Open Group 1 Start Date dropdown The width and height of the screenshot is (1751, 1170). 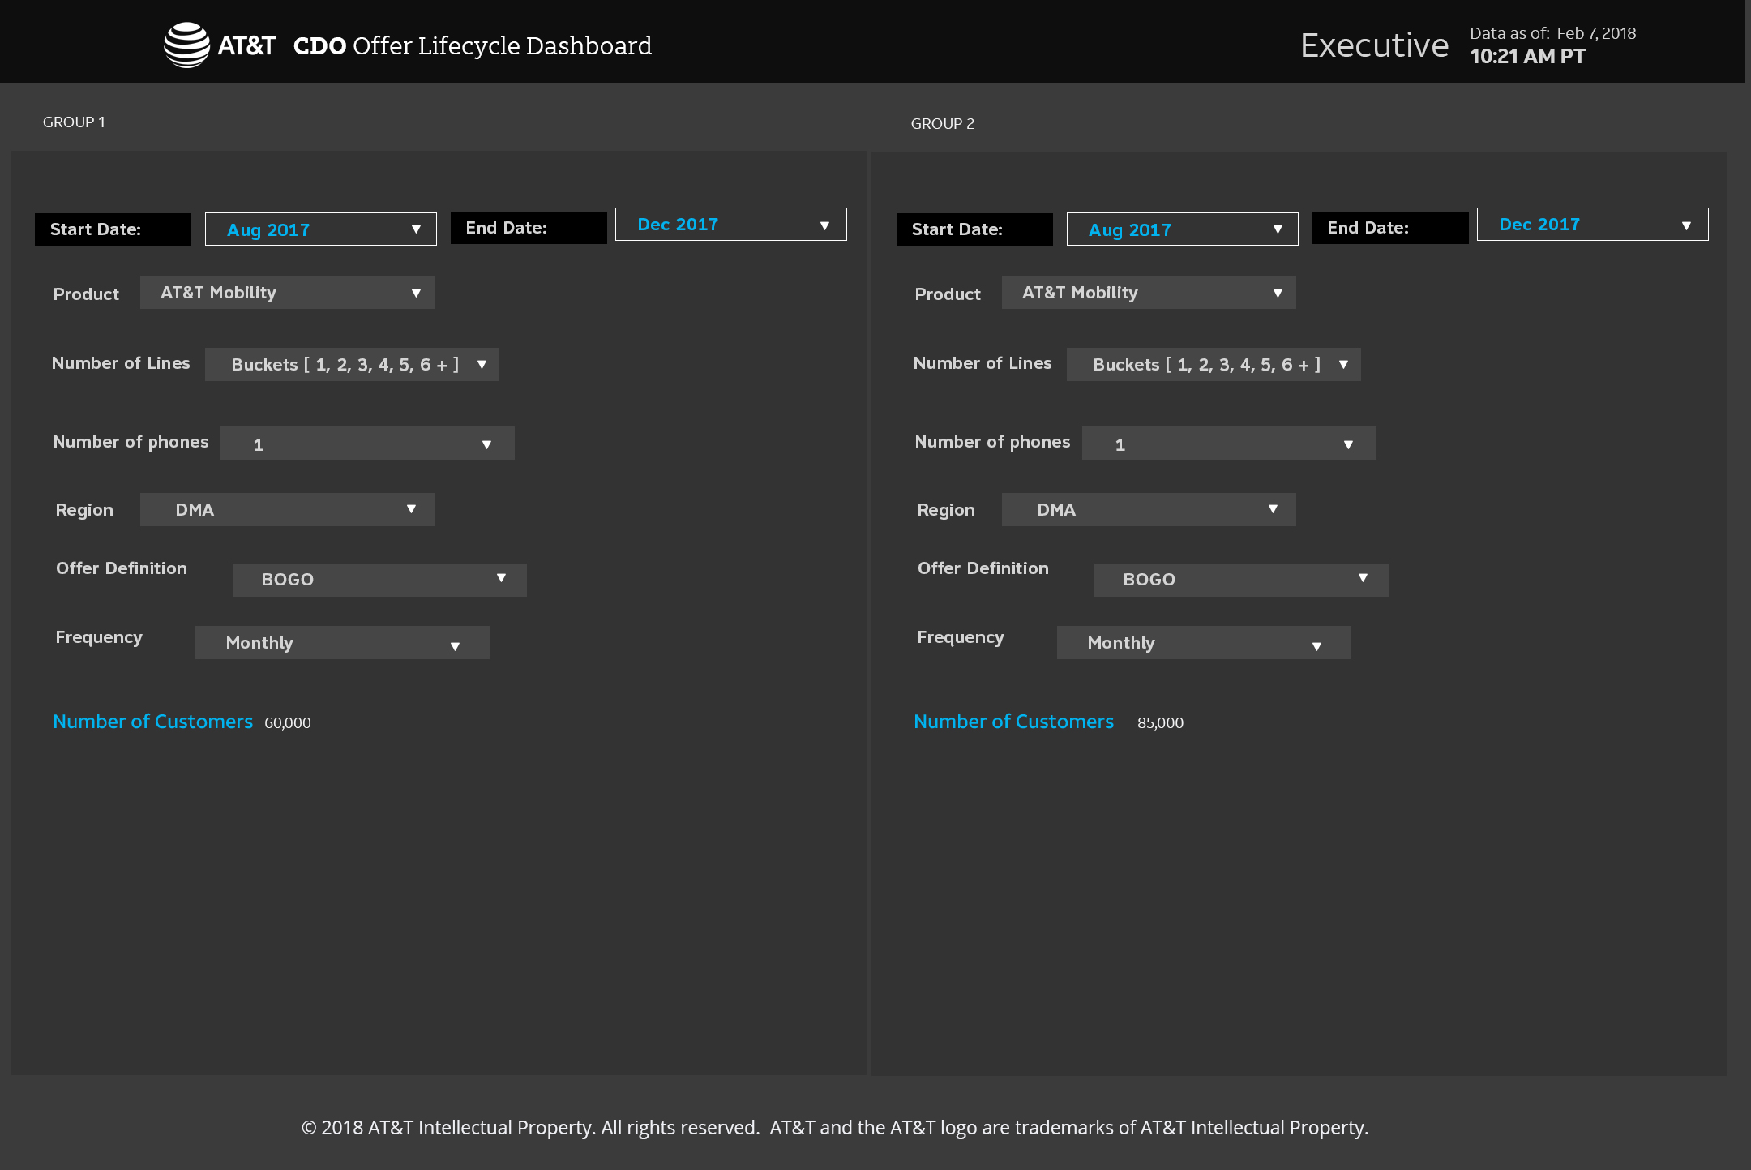[320, 229]
